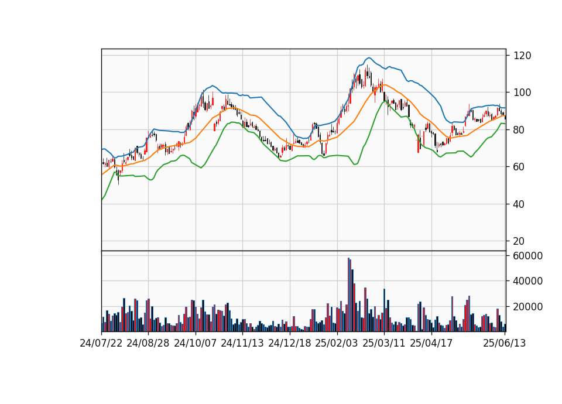Click the 24/07/22 date label
Image resolution: width=562 pixels, height=404 pixels.
[x=101, y=344]
